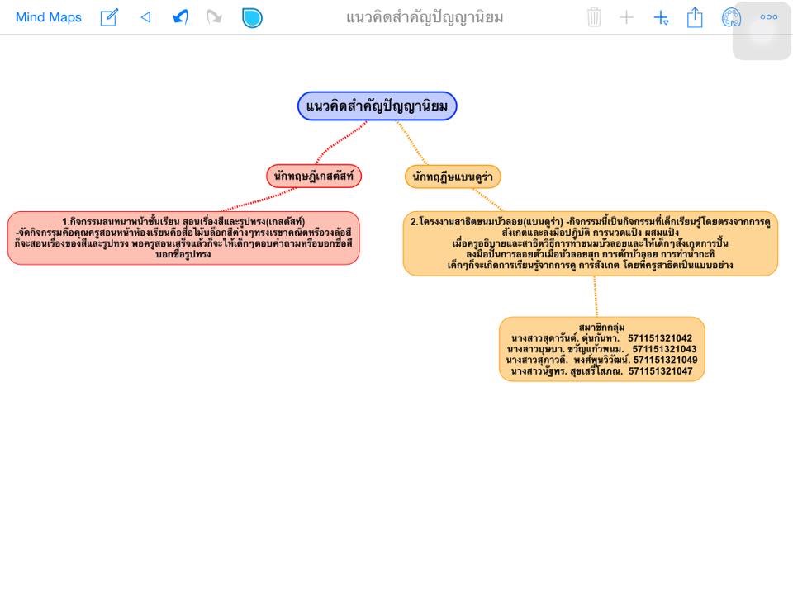Select the orange นักทฤษฎีษแบนดูร่า node
Viewport: 793px width, 594px height.
(x=453, y=177)
